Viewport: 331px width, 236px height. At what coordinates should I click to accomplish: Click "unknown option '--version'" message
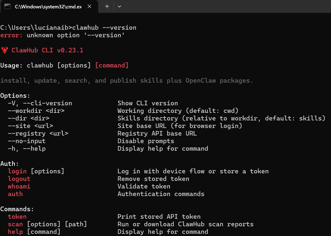click(x=76, y=35)
